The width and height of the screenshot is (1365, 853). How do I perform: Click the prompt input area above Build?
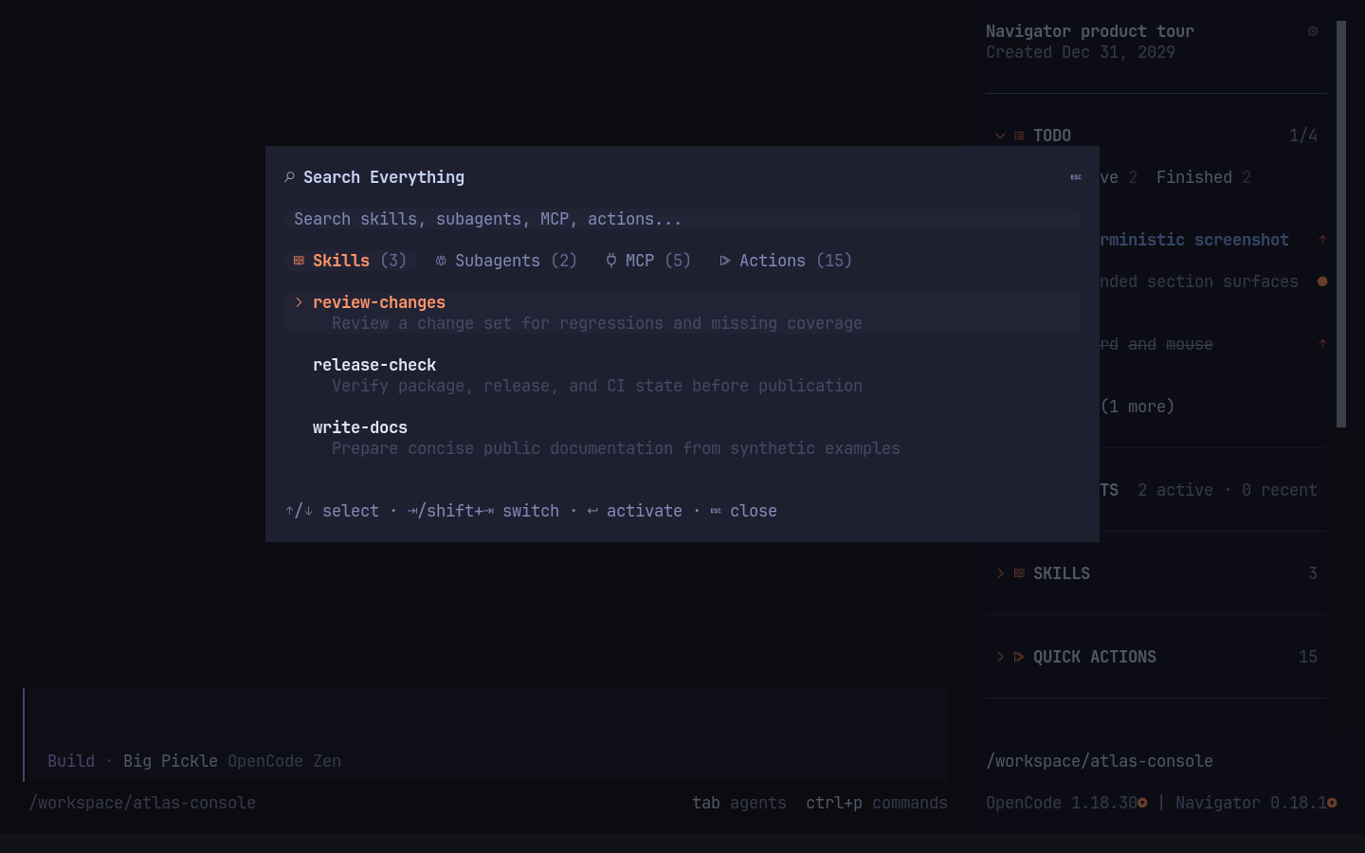click(x=485, y=718)
